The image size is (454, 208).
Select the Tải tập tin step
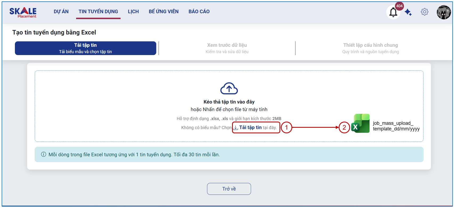click(86, 48)
